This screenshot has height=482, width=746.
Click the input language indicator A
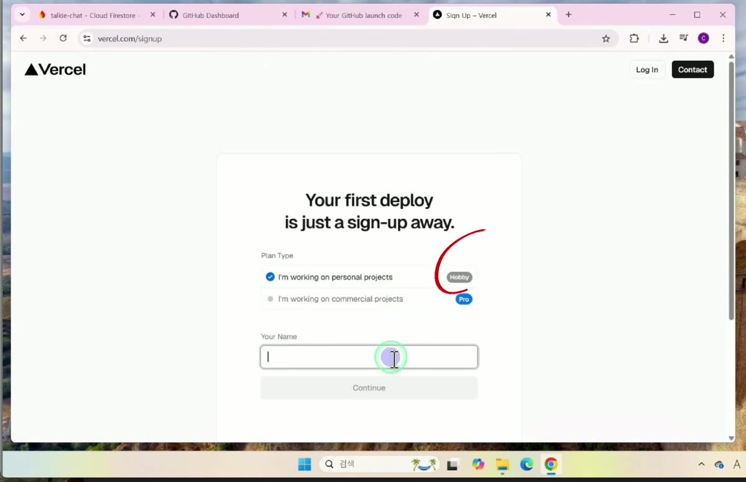[x=737, y=464]
